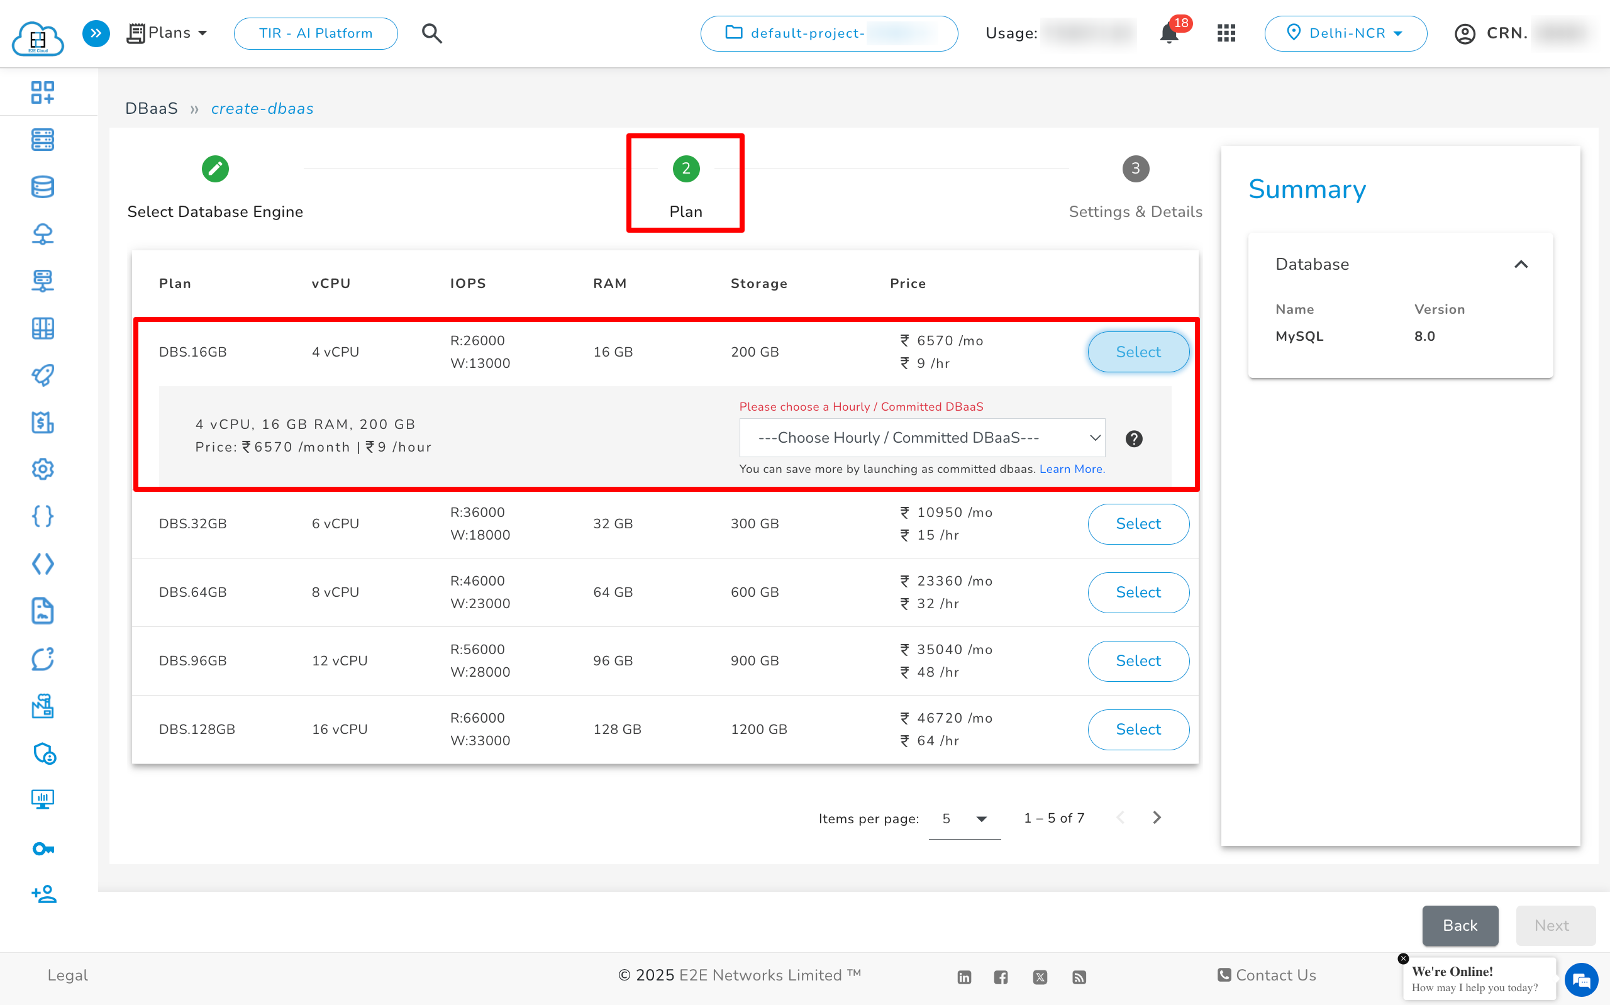Click the E2E Cloud logo
This screenshot has height=1005, width=1610.
tap(38, 37)
